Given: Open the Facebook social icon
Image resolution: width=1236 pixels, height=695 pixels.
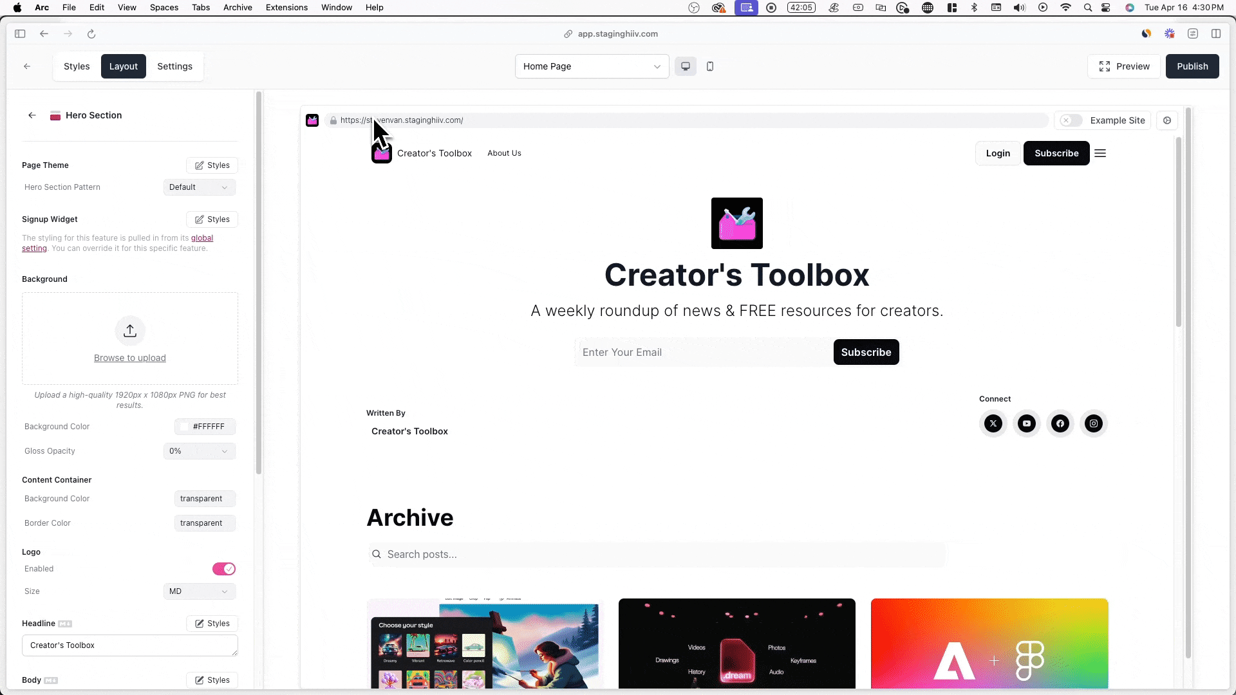Looking at the screenshot, I should pyautogui.click(x=1060, y=423).
